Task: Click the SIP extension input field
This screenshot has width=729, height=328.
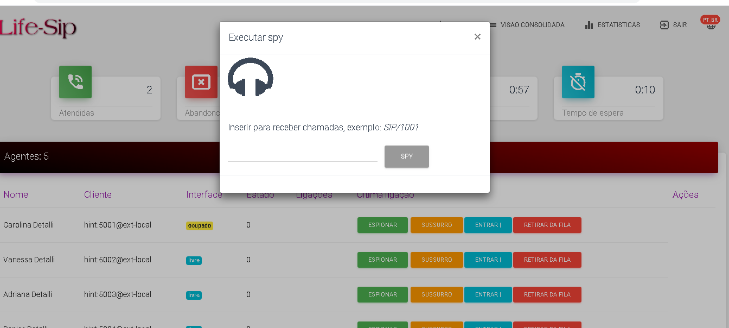Action: tap(302, 155)
